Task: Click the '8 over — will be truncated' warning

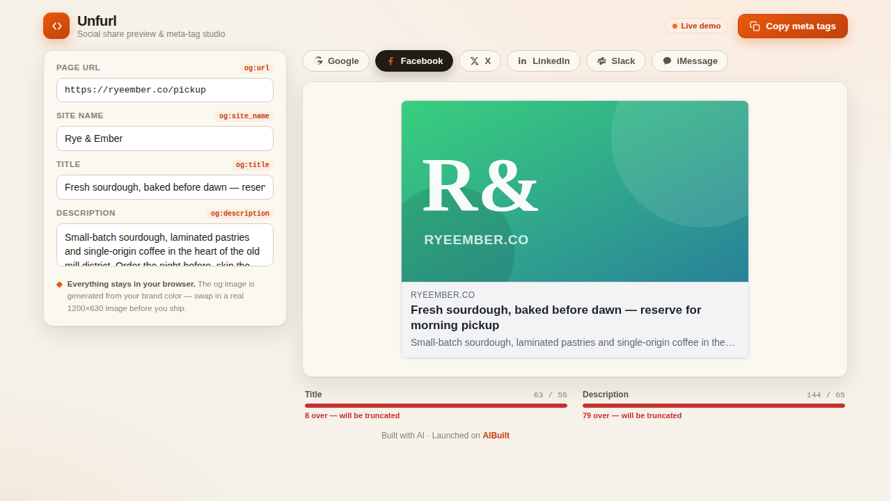Action: click(352, 415)
